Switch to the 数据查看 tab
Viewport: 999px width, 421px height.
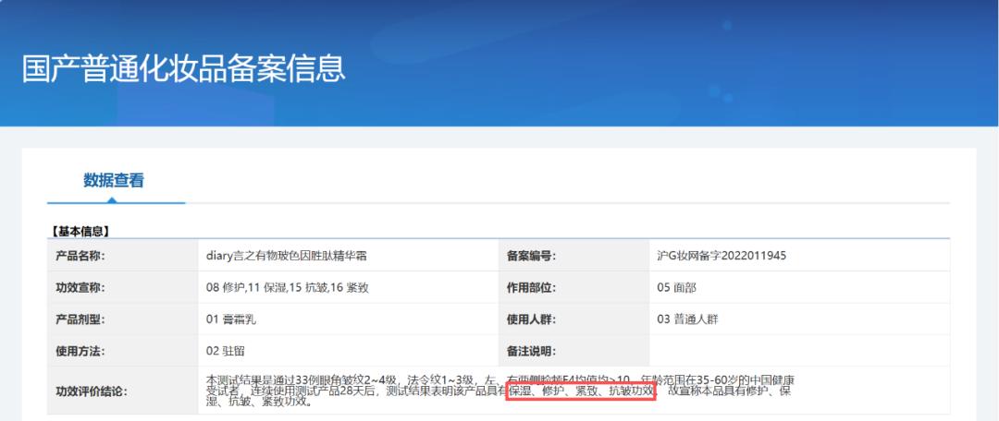coord(114,180)
